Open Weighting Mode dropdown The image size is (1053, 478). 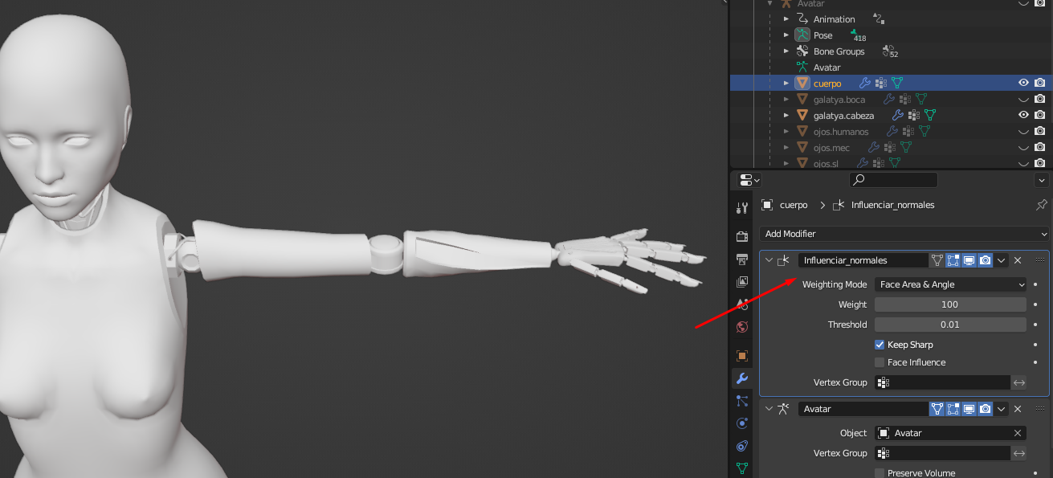click(951, 284)
